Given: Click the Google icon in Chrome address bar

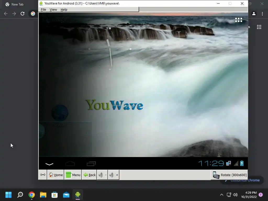Looking at the screenshot, I should 33,14.
